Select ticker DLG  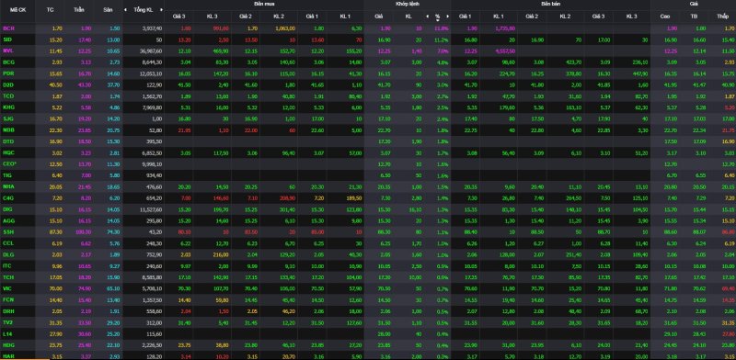pos(8,254)
